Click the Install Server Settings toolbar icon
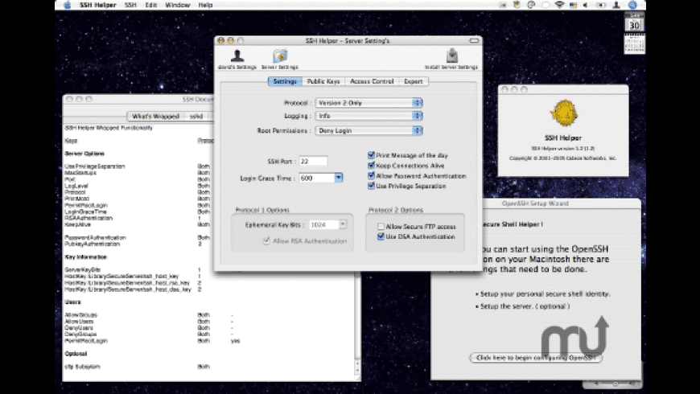Screen dimensions: 700x394 point(451,60)
